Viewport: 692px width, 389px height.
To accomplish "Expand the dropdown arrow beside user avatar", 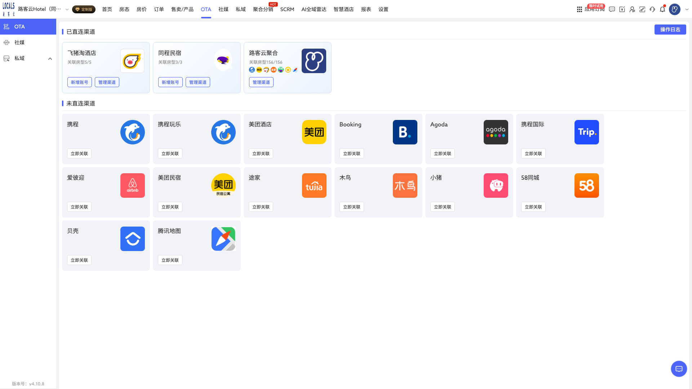I will 687,9.
